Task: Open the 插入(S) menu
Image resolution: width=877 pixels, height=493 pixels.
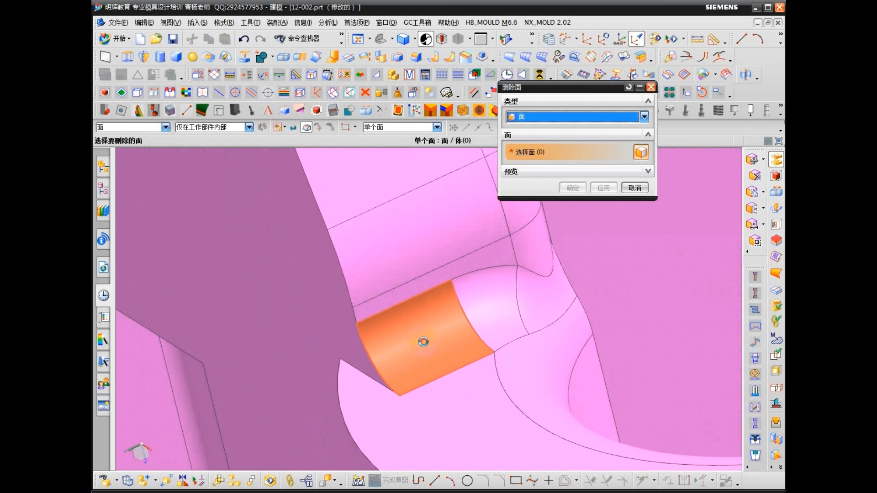Action: 197,22
